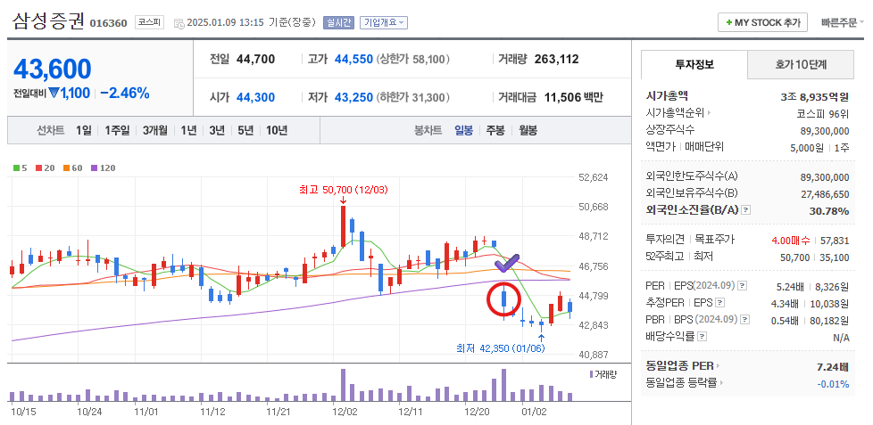The image size is (873, 425).
Task: Click the green plus icon in MY STOCK 추가
Action: pos(728,23)
